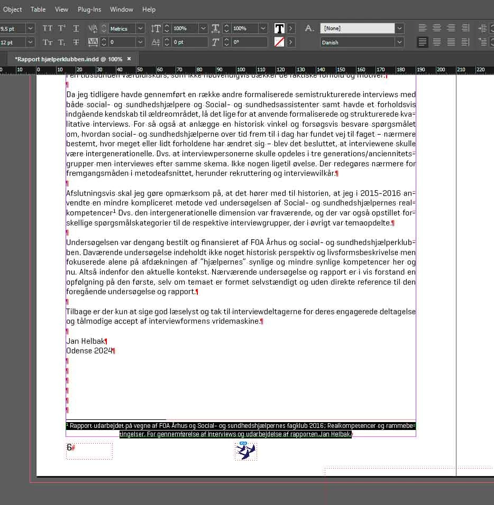
Task: Click the Horizontal Scale icon
Action: pyautogui.click(x=215, y=29)
